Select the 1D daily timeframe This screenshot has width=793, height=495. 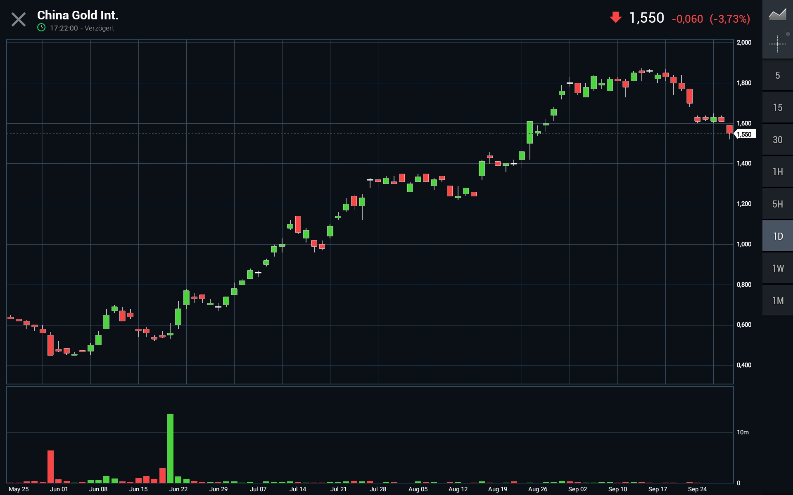[777, 236]
